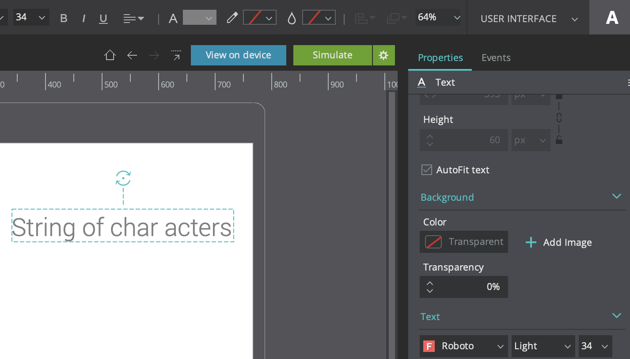Open simulation settings gear icon
Screen dimensions: 630x359
(x=383, y=55)
